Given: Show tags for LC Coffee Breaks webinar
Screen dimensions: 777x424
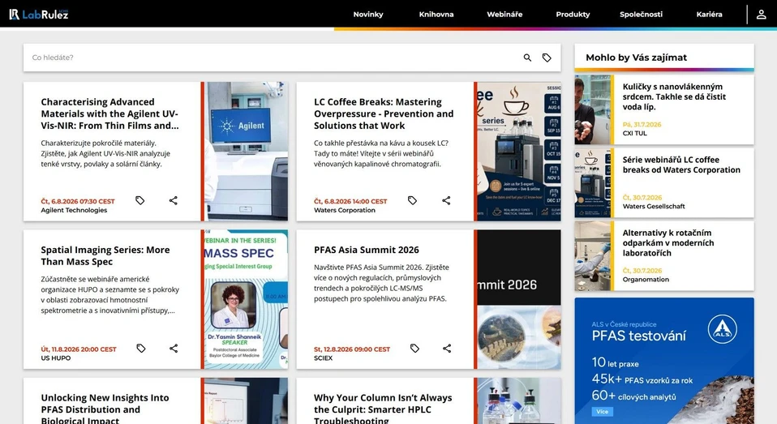Looking at the screenshot, I should (x=412, y=200).
